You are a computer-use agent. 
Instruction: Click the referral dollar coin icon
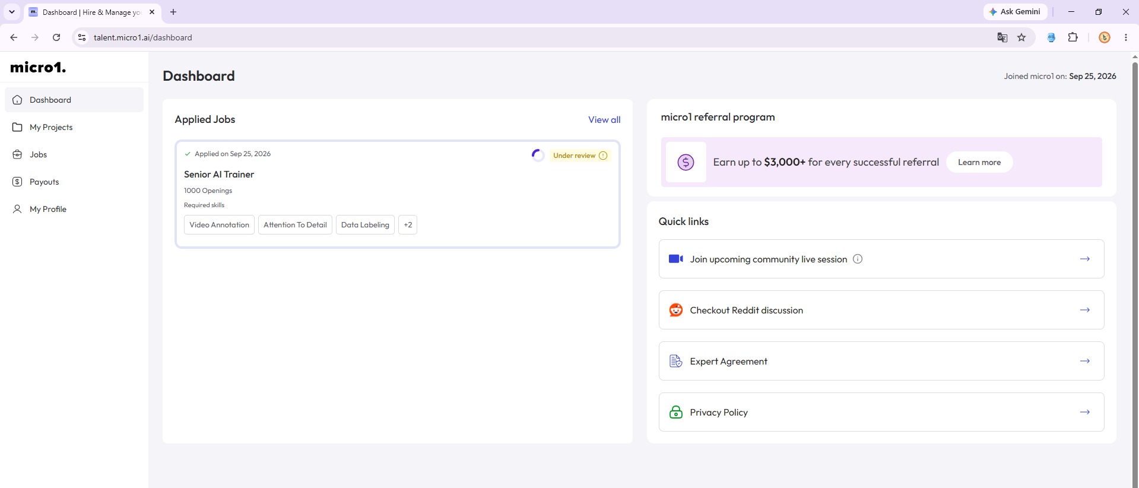pos(686,162)
